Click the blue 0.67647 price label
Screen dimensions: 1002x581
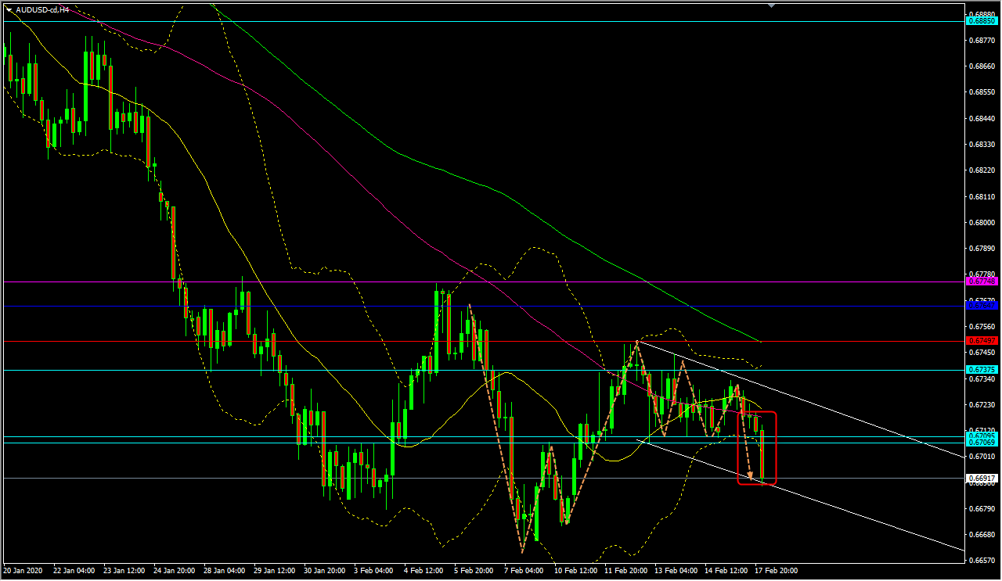pos(982,306)
